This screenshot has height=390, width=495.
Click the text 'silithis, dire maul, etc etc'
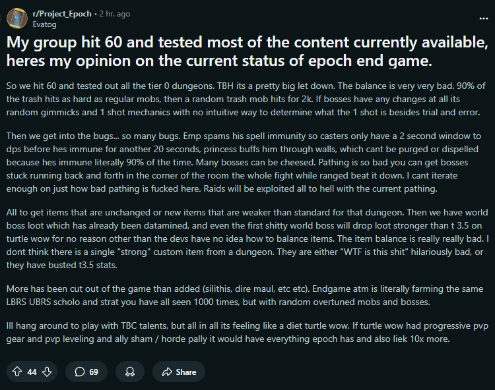[254, 289]
